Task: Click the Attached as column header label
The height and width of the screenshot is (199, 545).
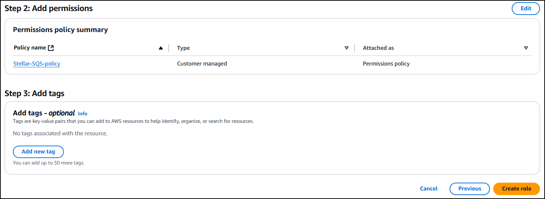Action: click(378, 48)
